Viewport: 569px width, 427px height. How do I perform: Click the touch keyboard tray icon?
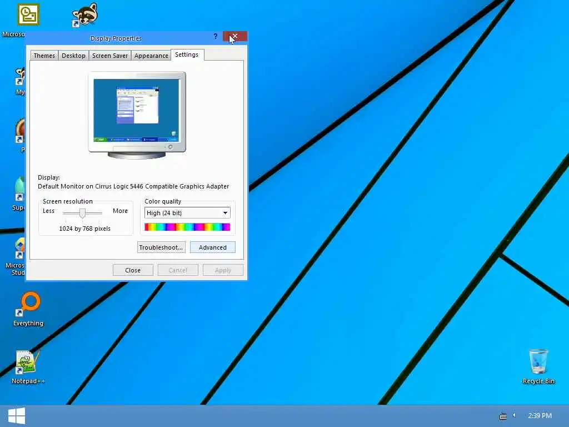pyautogui.click(x=503, y=416)
